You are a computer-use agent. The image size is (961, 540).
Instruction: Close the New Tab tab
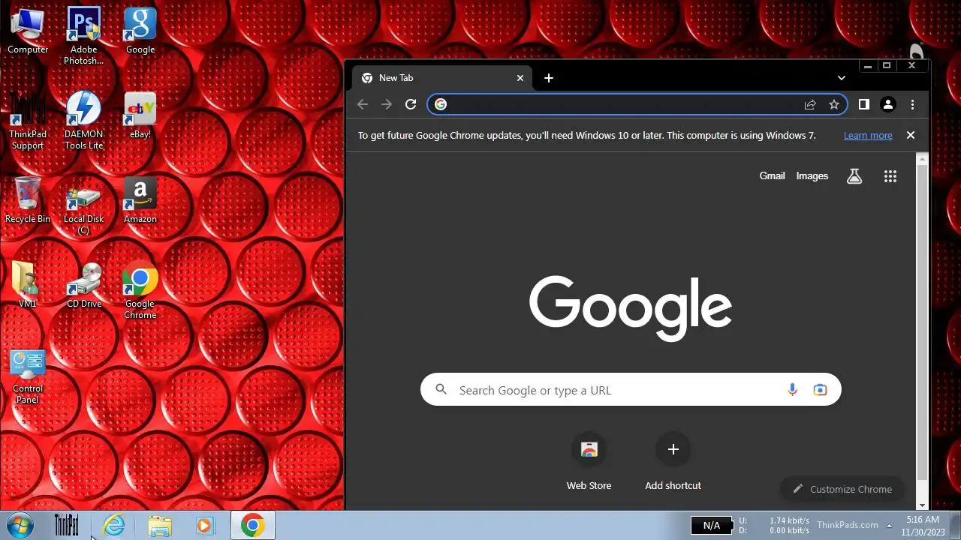[520, 78]
